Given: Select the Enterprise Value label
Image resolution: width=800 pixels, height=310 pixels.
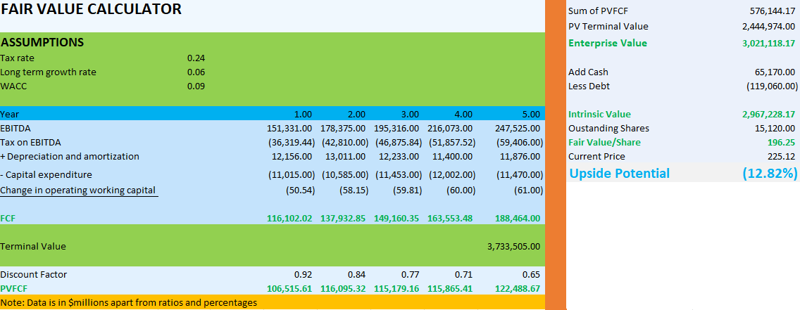Looking at the screenshot, I should pyautogui.click(x=607, y=43).
